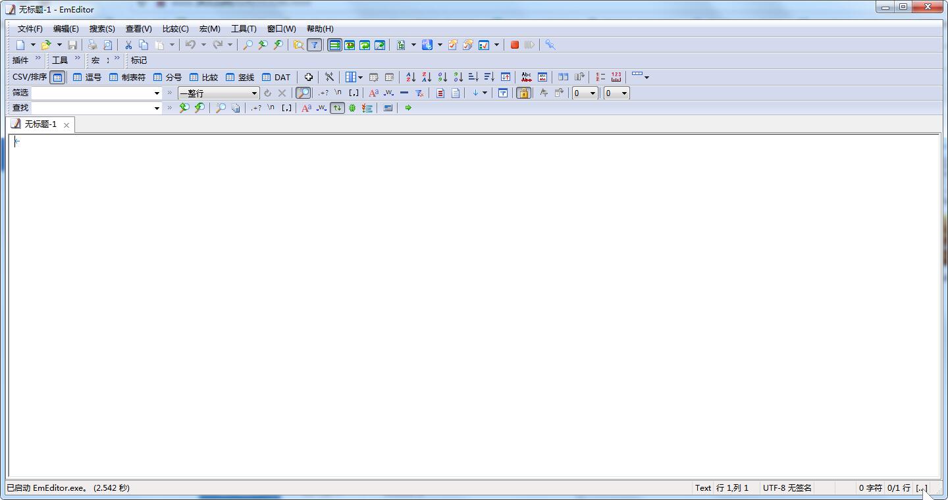Expand the 筛选 combo box dropdown
This screenshot has height=500, width=948.
156,93
